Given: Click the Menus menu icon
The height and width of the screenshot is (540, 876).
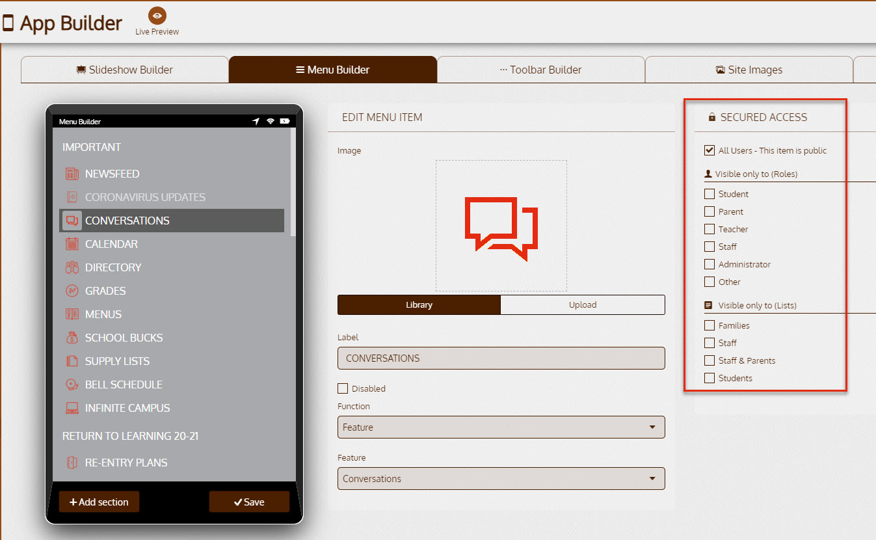Looking at the screenshot, I should pos(72,314).
